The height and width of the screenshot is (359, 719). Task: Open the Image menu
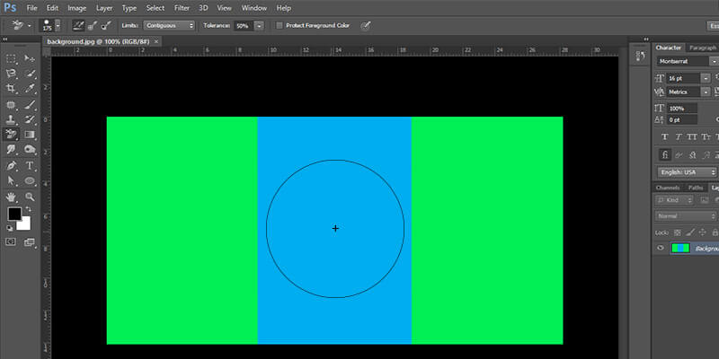77,8
